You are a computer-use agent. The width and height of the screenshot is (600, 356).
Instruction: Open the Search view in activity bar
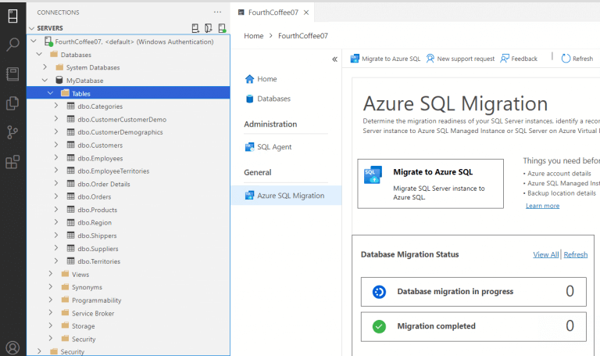12,45
